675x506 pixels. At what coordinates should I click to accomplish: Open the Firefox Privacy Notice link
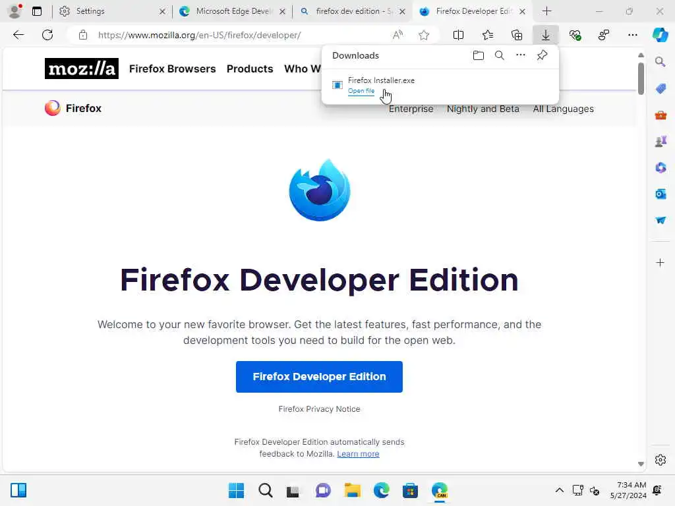pyautogui.click(x=319, y=408)
